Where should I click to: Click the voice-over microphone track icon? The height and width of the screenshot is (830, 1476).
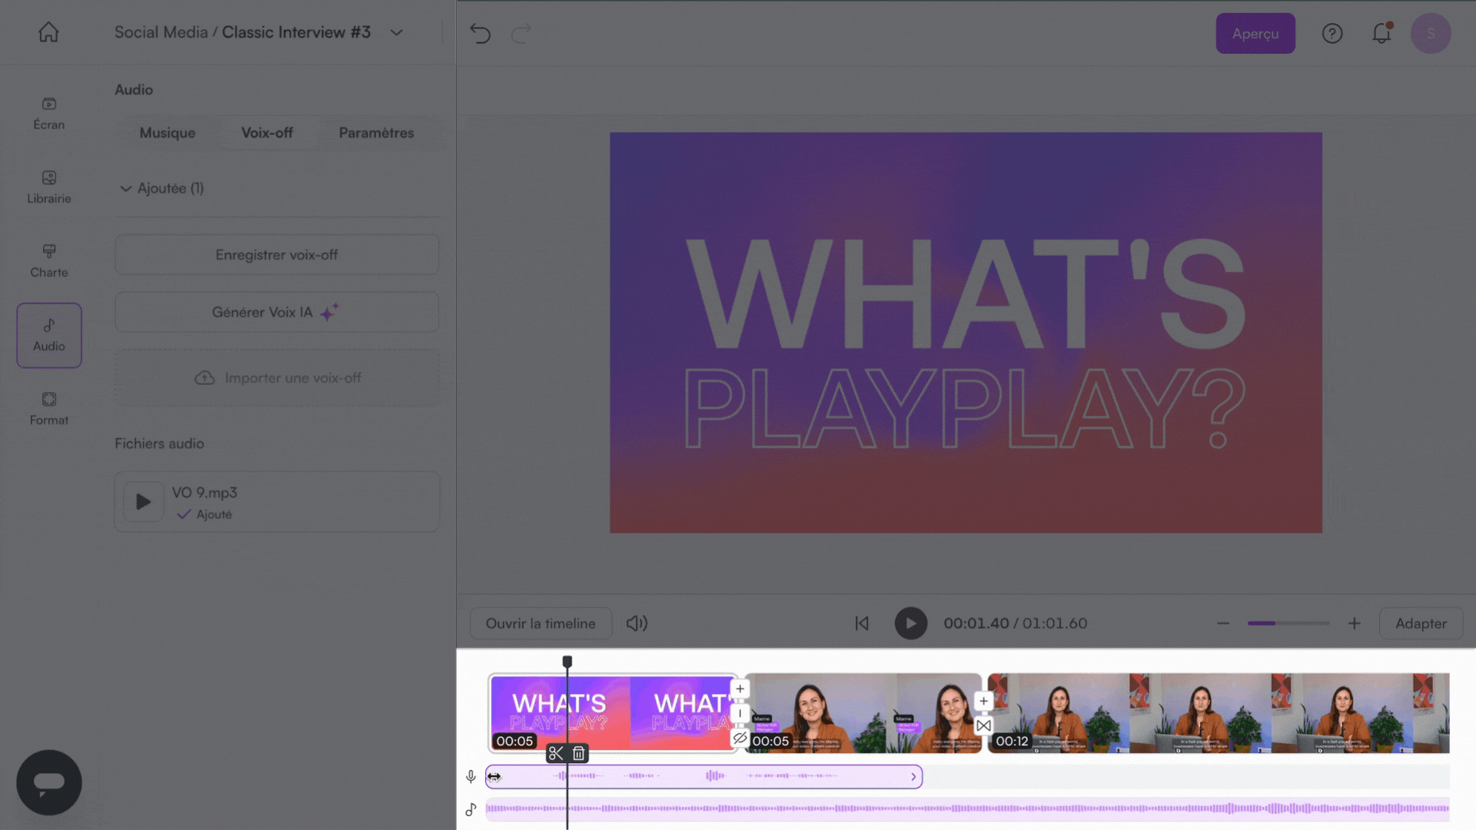coord(470,777)
